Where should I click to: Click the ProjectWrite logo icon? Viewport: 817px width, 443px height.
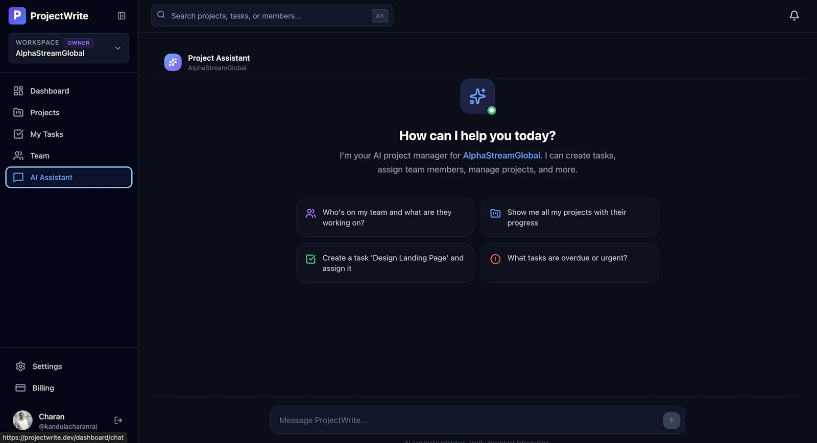(17, 16)
